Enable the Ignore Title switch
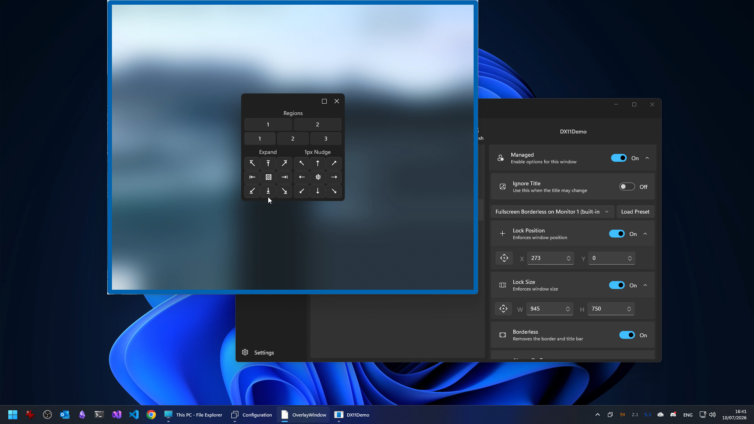The height and width of the screenshot is (424, 754). pos(627,187)
